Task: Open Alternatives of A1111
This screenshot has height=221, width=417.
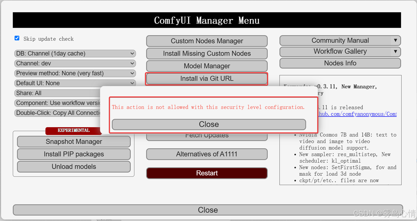Action: [207, 154]
